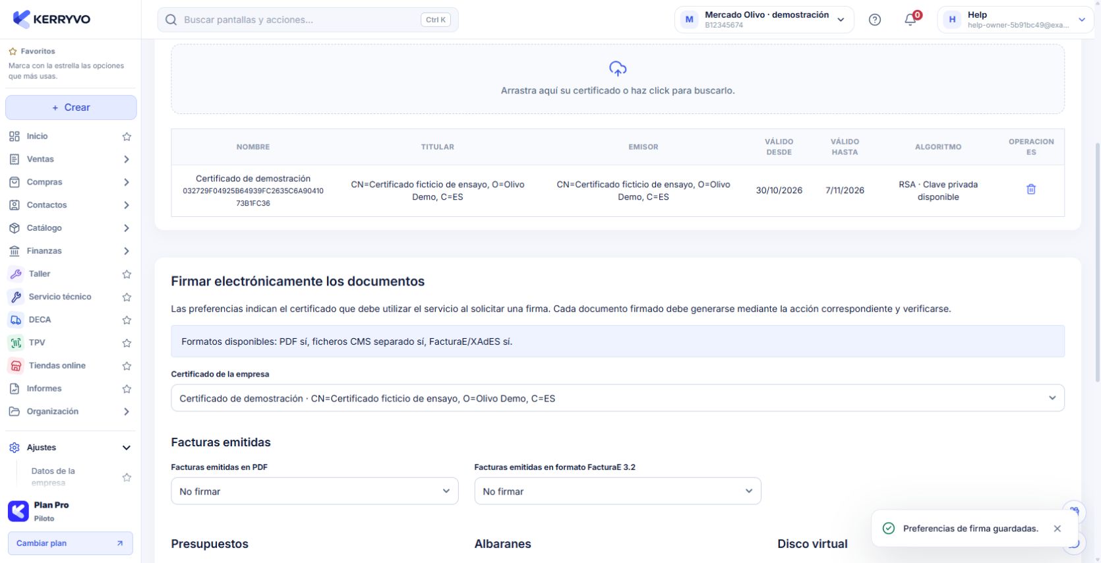Mark DECA as favorite star
Viewport: 1101px width, 563px height.
click(127, 320)
